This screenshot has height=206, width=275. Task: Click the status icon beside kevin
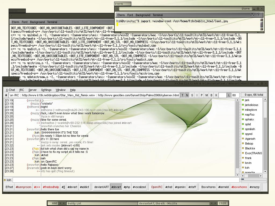coord(243,163)
